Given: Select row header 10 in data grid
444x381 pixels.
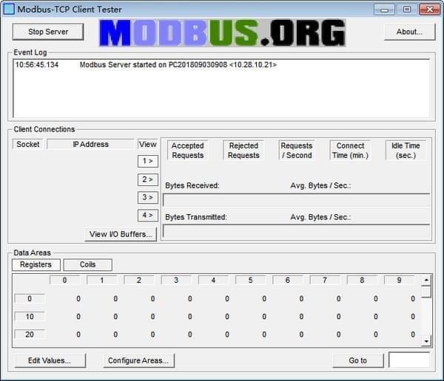Looking at the screenshot, I should pos(30,317).
